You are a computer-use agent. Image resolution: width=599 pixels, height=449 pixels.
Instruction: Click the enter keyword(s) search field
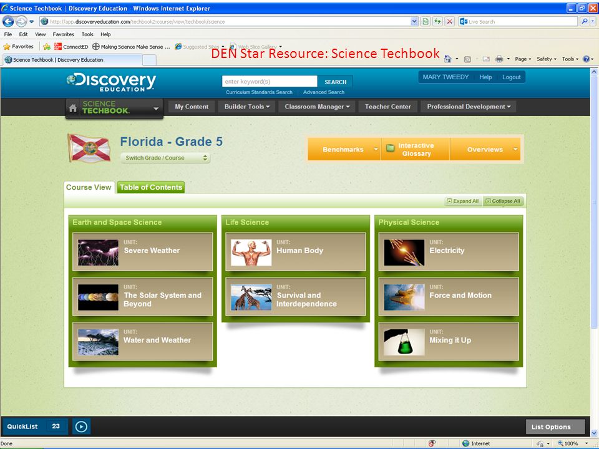[x=270, y=81]
